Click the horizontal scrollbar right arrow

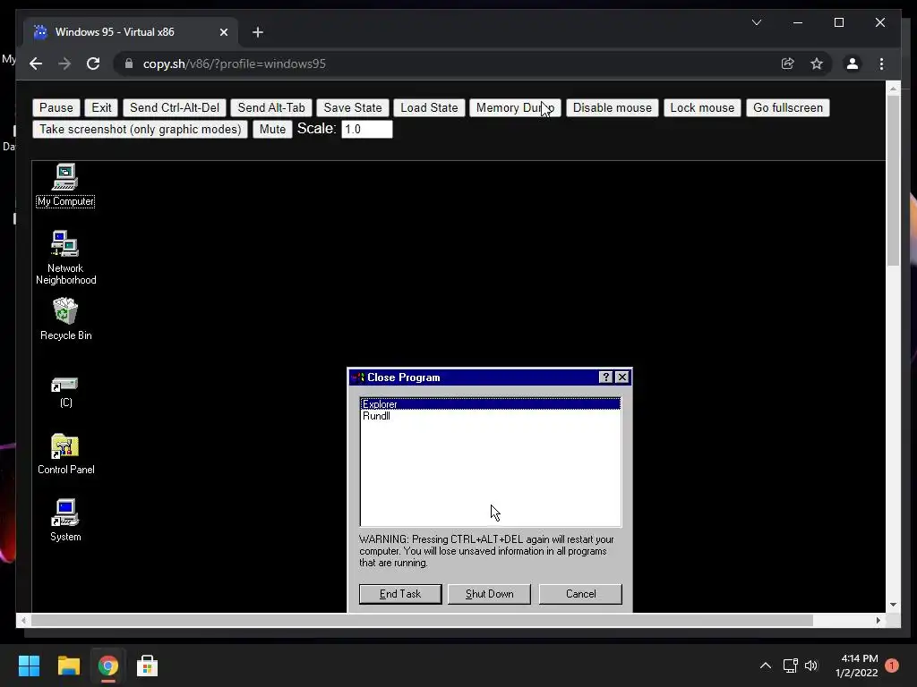click(878, 621)
